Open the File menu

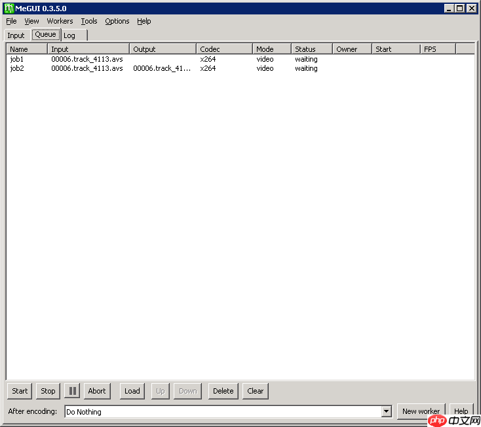[x=11, y=21]
